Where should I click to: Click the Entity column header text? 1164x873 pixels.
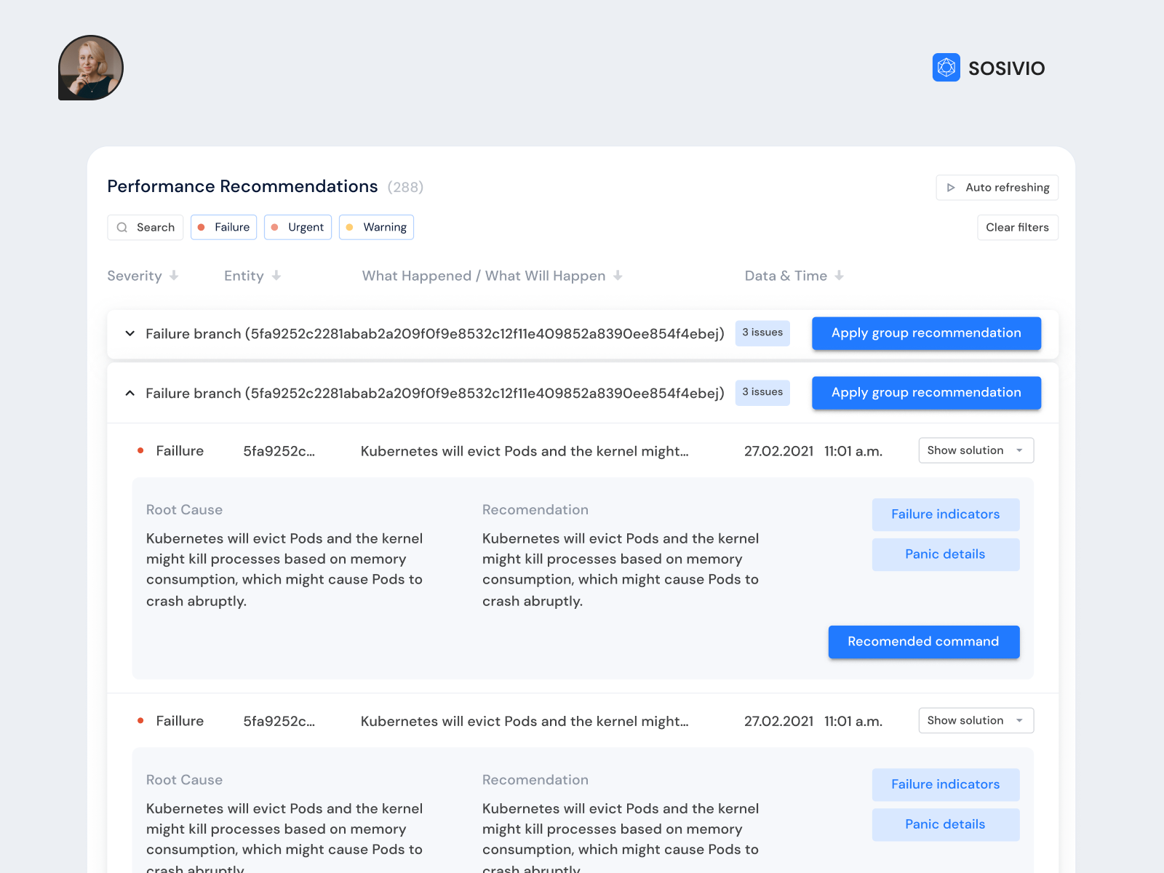[244, 276]
